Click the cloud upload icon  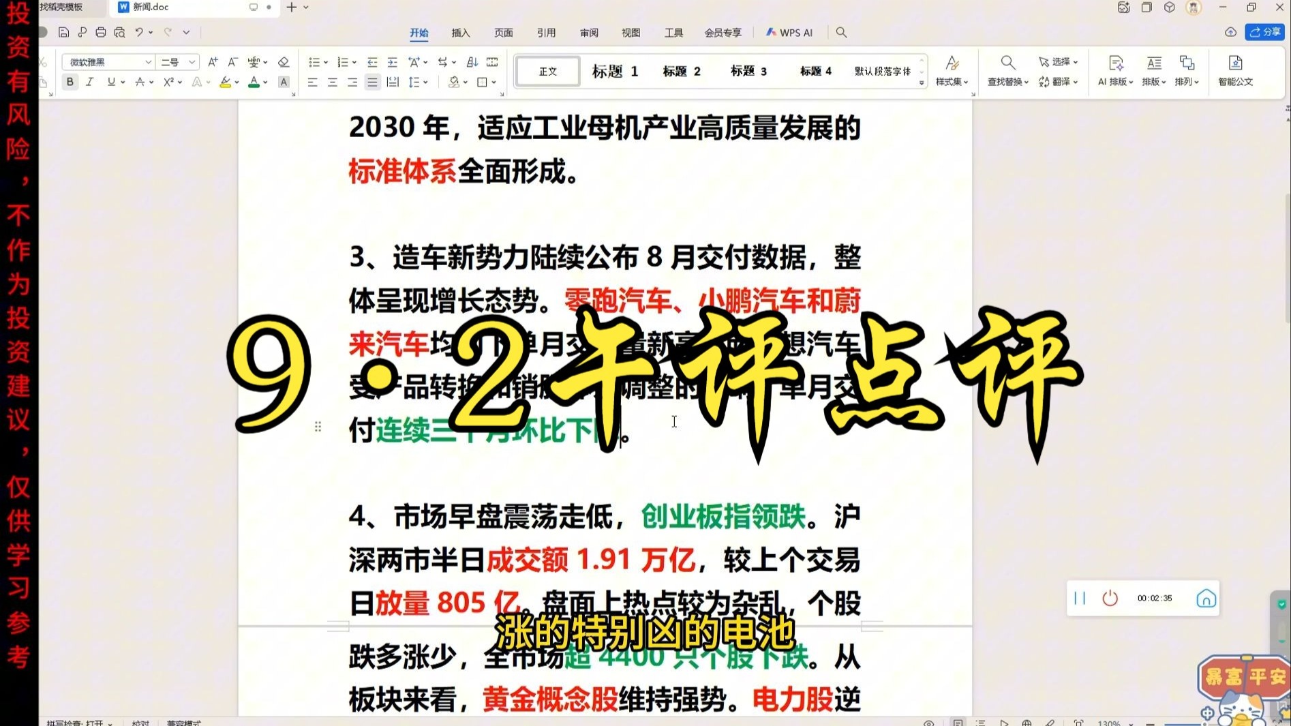click(x=1230, y=32)
